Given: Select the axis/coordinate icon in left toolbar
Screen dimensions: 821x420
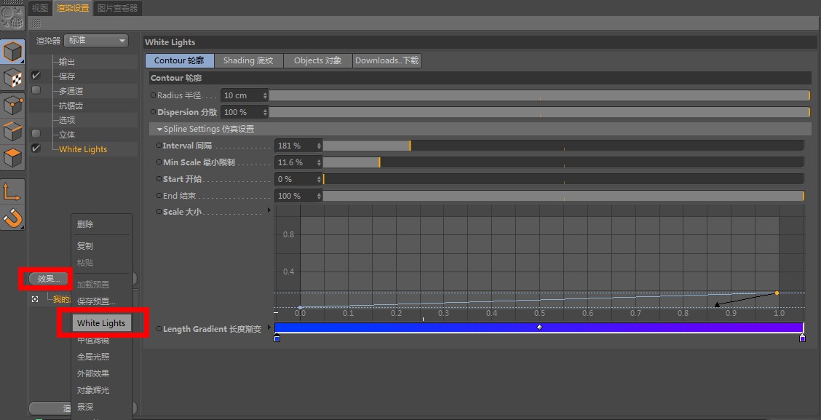Looking at the screenshot, I should pyautogui.click(x=12, y=193).
